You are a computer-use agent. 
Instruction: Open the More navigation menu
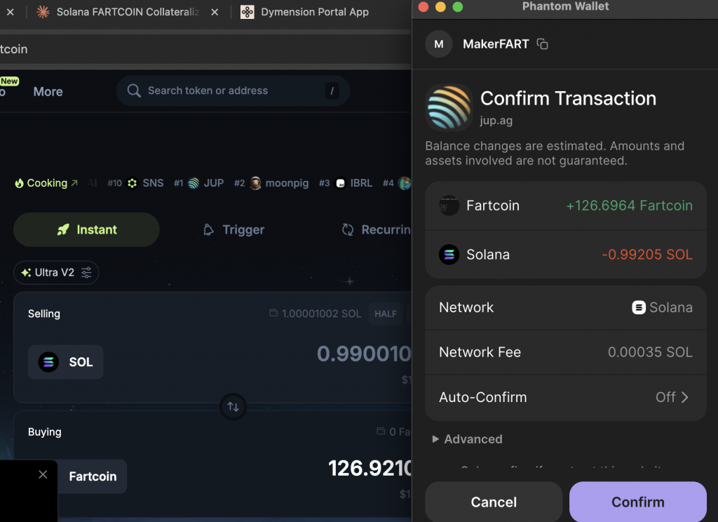[x=48, y=92]
